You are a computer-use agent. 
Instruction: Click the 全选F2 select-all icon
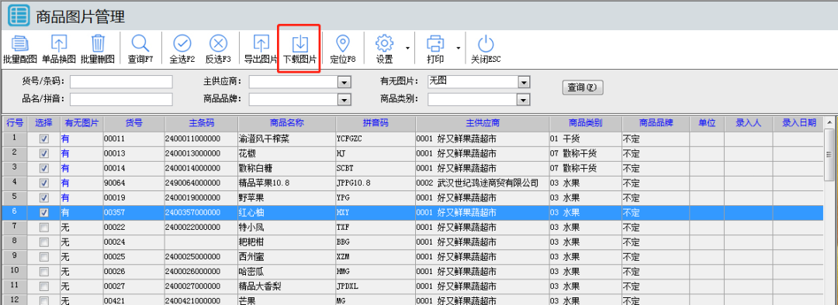point(182,43)
